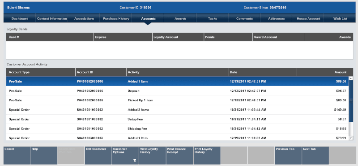Select the Pre-Sale 'Added 1 Item' row
This screenshot has height=166, width=358.
(177, 81)
